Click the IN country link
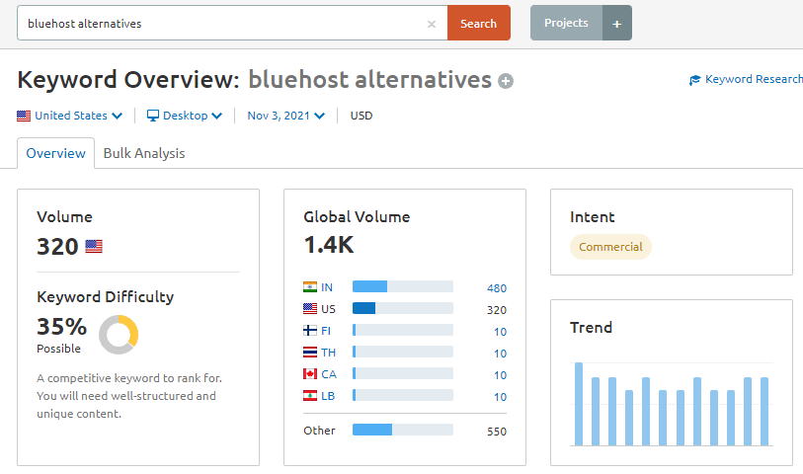This screenshot has width=803, height=474. click(327, 287)
